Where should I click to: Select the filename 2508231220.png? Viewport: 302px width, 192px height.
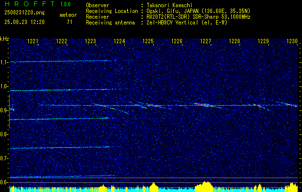(24, 13)
